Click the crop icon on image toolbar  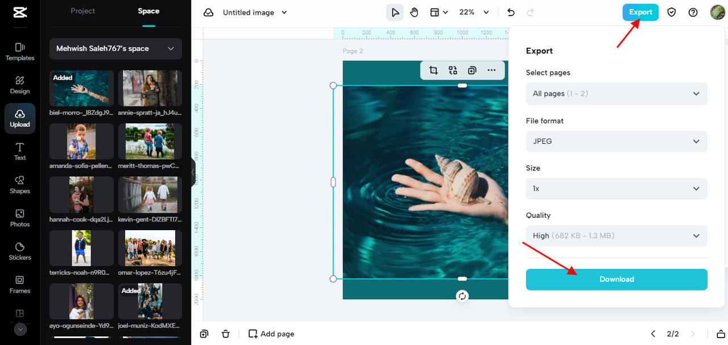433,70
